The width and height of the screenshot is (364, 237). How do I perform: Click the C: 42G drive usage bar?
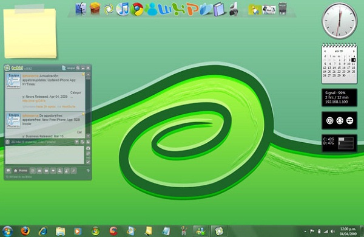point(346,139)
